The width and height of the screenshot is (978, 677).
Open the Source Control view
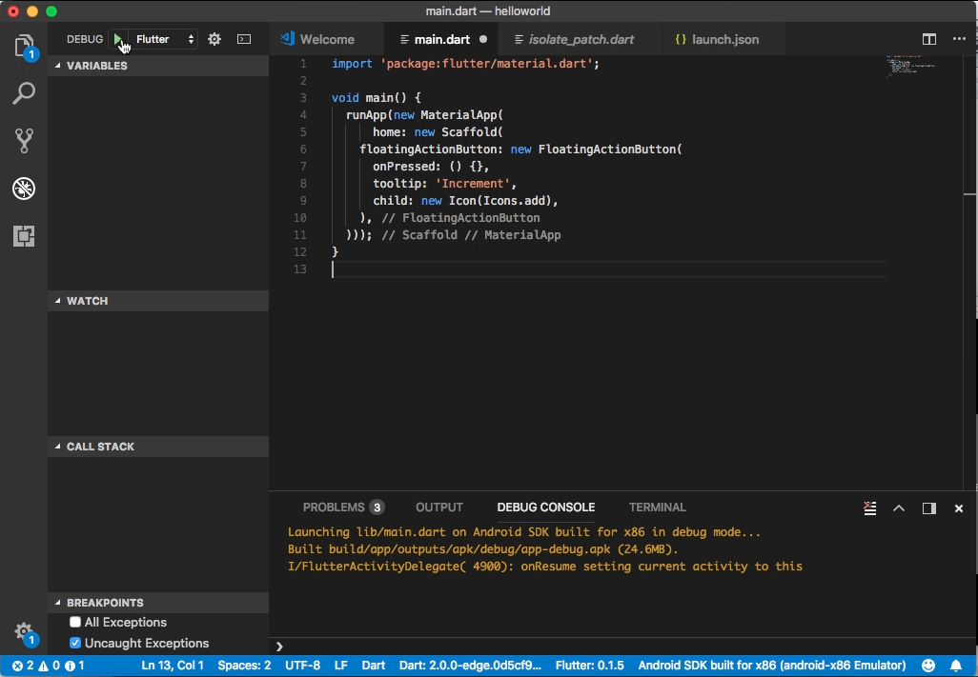24,141
